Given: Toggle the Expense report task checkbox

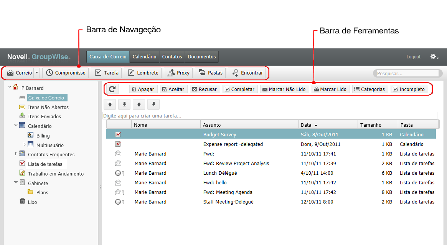Looking at the screenshot, I should [x=118, y=144].
